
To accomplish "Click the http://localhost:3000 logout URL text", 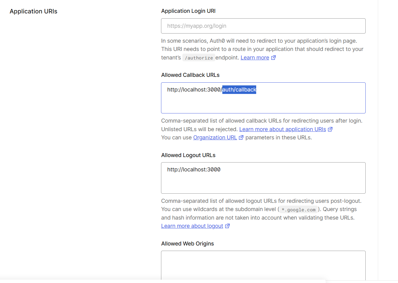I will click(x=194, y=170).
